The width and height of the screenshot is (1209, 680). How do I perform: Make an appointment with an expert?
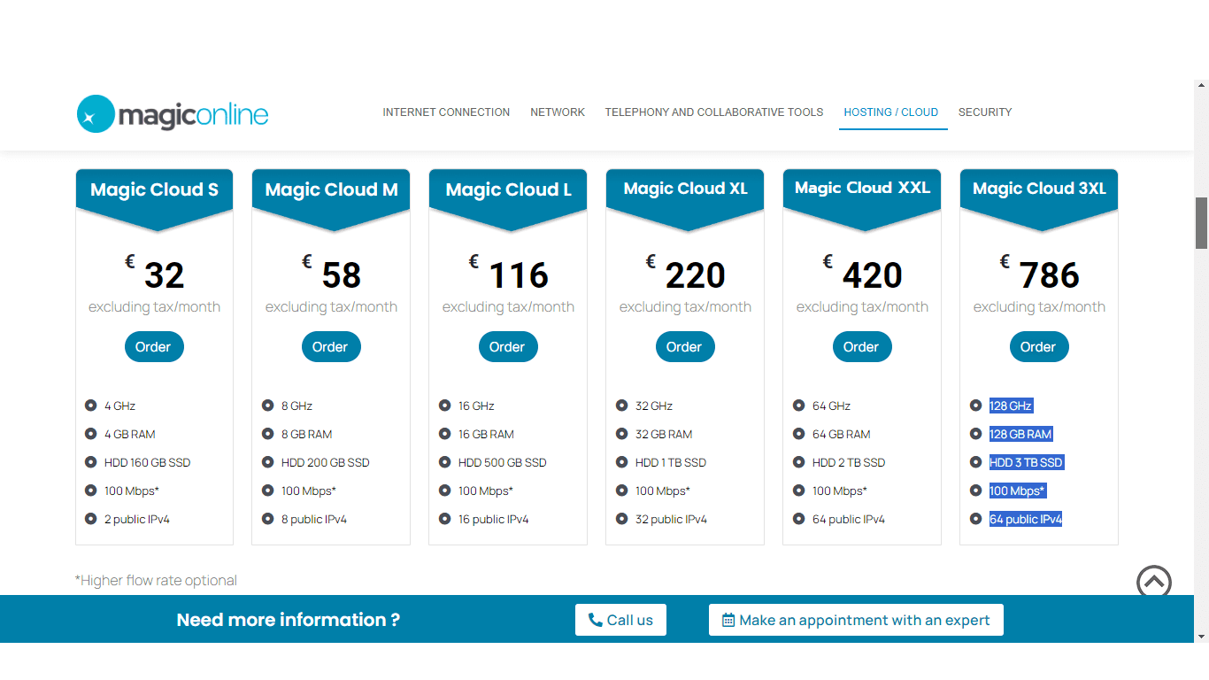(x=856, y=620)
